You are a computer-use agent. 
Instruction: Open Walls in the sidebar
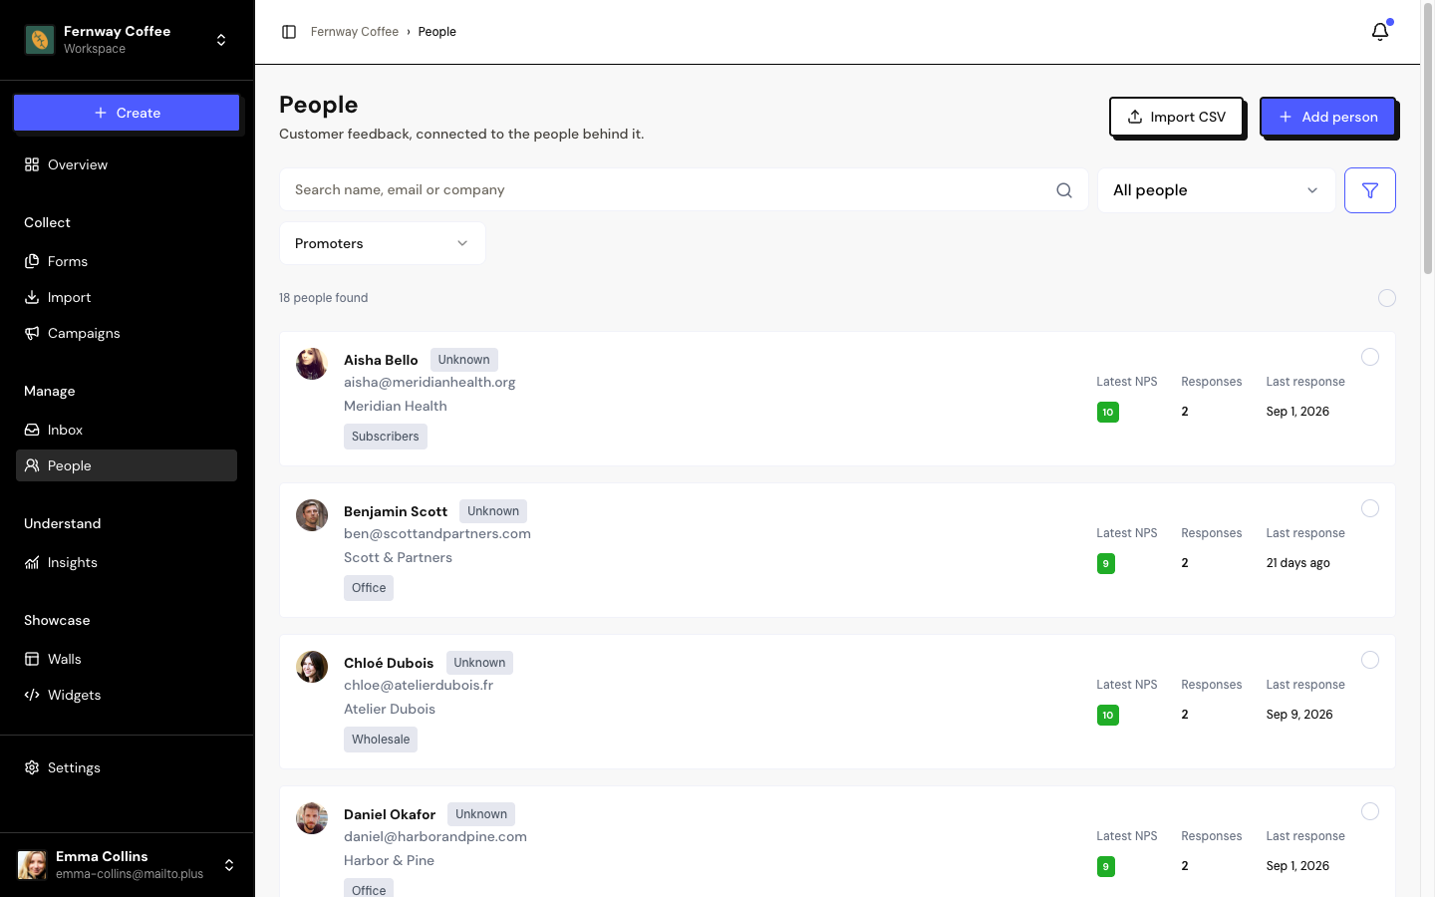click(127, 659)
